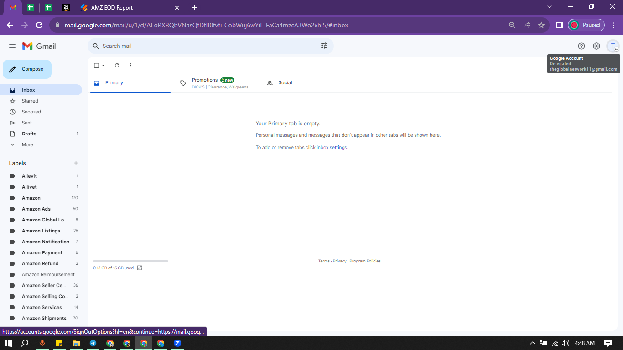Open the Starred folder

41,101
